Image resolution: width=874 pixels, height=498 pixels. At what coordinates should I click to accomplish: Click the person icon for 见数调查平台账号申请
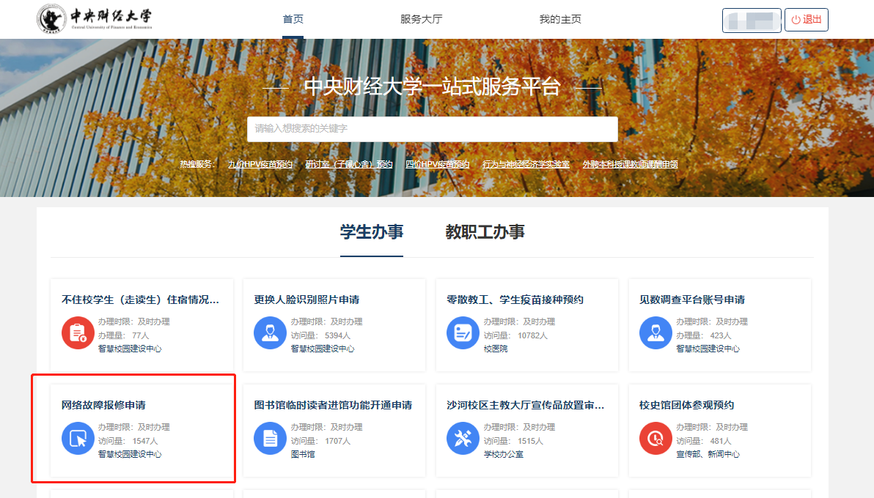pos(655,334)
